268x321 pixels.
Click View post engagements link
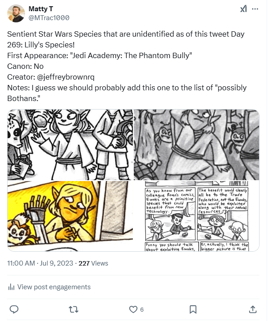[54, 287]
